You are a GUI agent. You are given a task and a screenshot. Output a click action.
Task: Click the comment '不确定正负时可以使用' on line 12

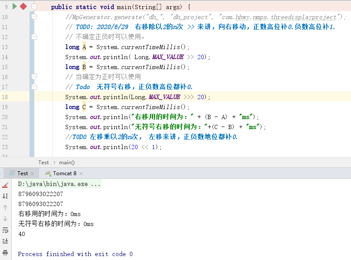pyautogui.click(x=108, y=37)
